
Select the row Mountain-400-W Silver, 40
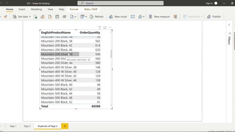(70, 71)
